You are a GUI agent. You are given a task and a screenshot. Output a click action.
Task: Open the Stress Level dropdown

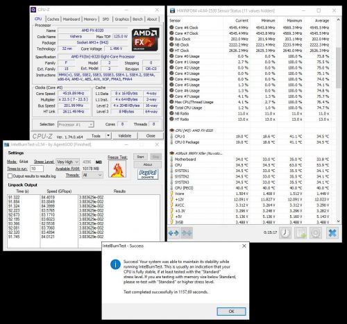(x=68, y=162)
